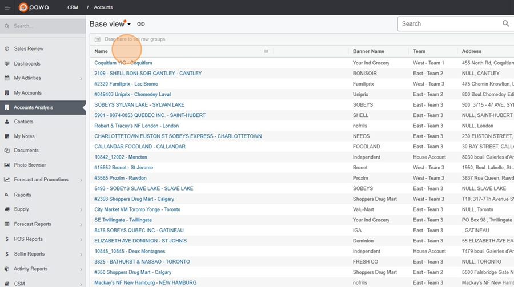The height and width of the screenshot is (287, 514).
Task: Open Coquitlam YIG - Coquitlam account
Action: pos(123,63)
